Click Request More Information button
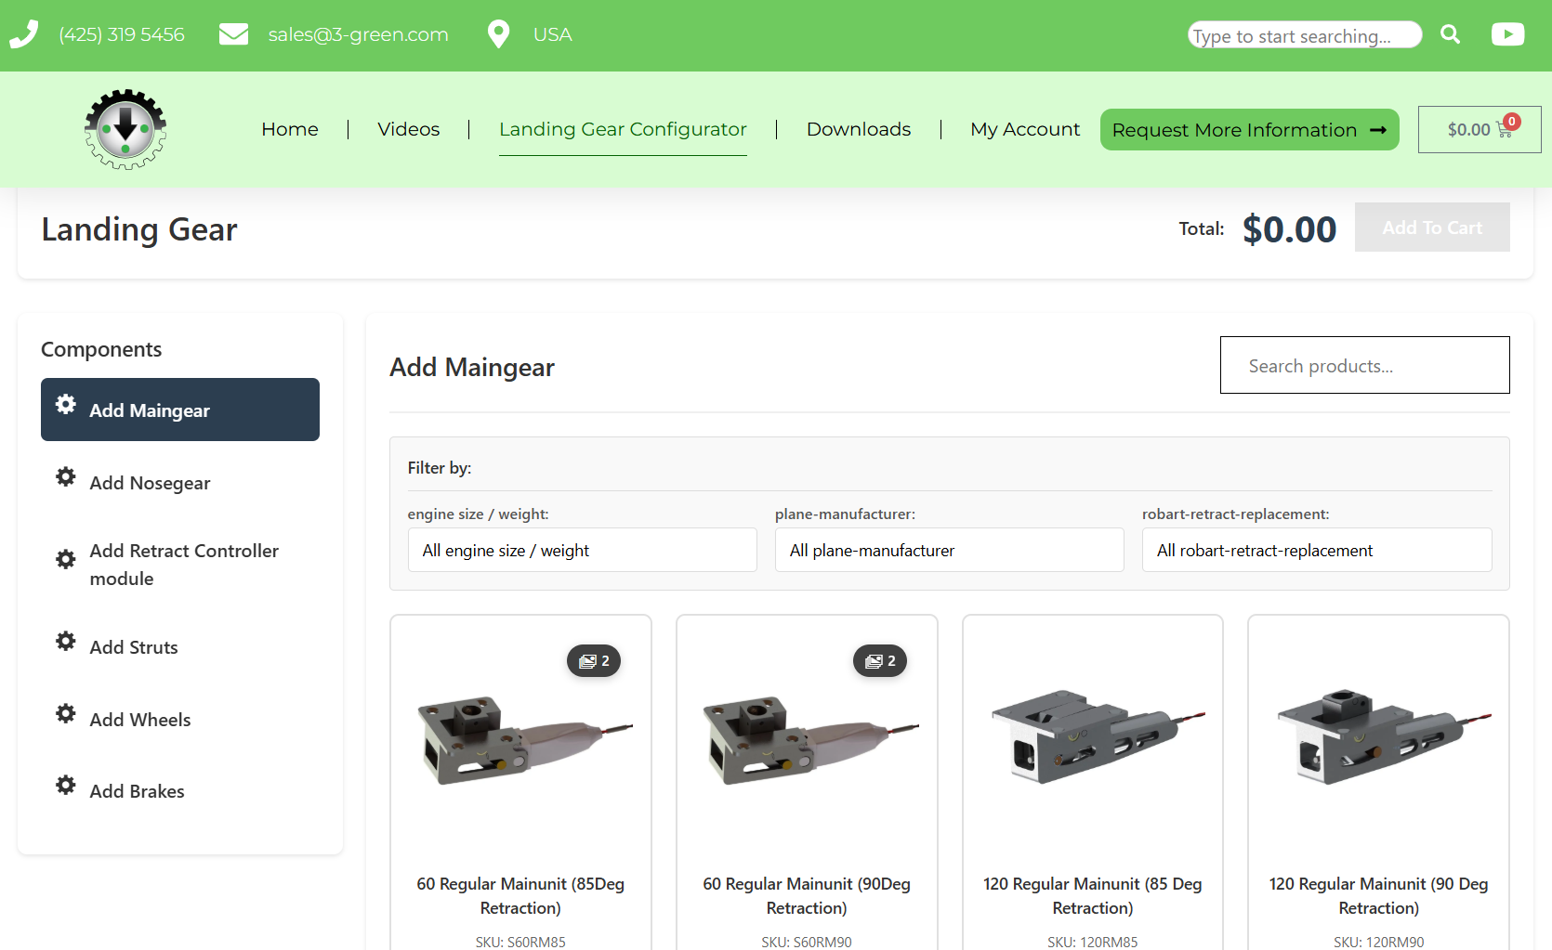The width and height of the screenshot is (1552, 950). 1248,130
